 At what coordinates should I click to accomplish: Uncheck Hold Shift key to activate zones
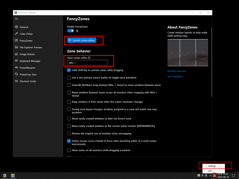click(x=69, y=70)
